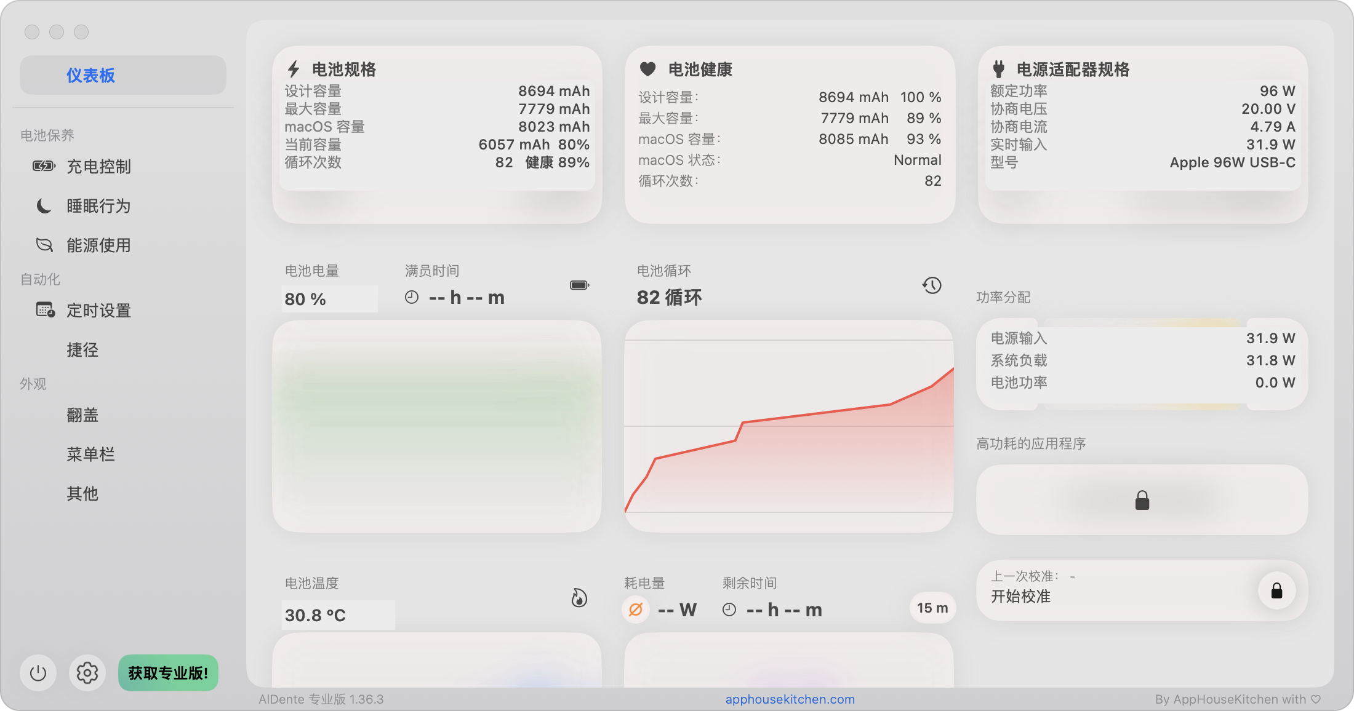Open 能源使用 sidebar item
The height and width of the screenshot is (711, 1354).
(x=98, y=245)
